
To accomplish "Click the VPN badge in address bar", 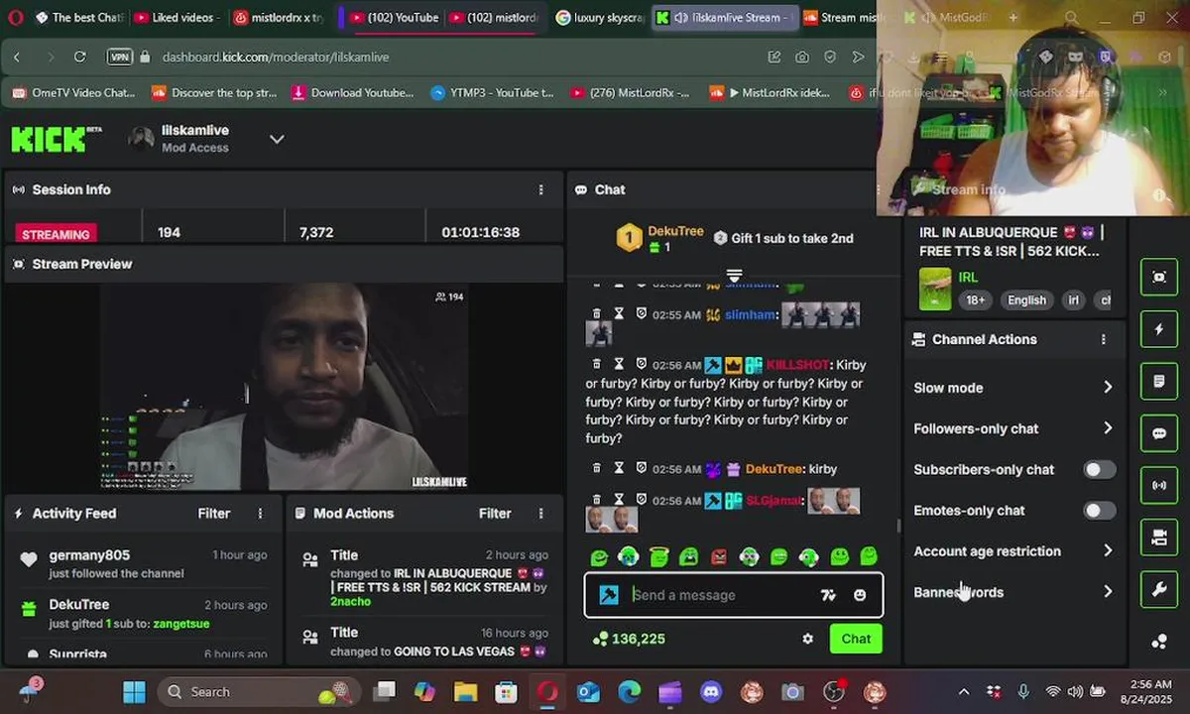I will (x=120, y=58).
